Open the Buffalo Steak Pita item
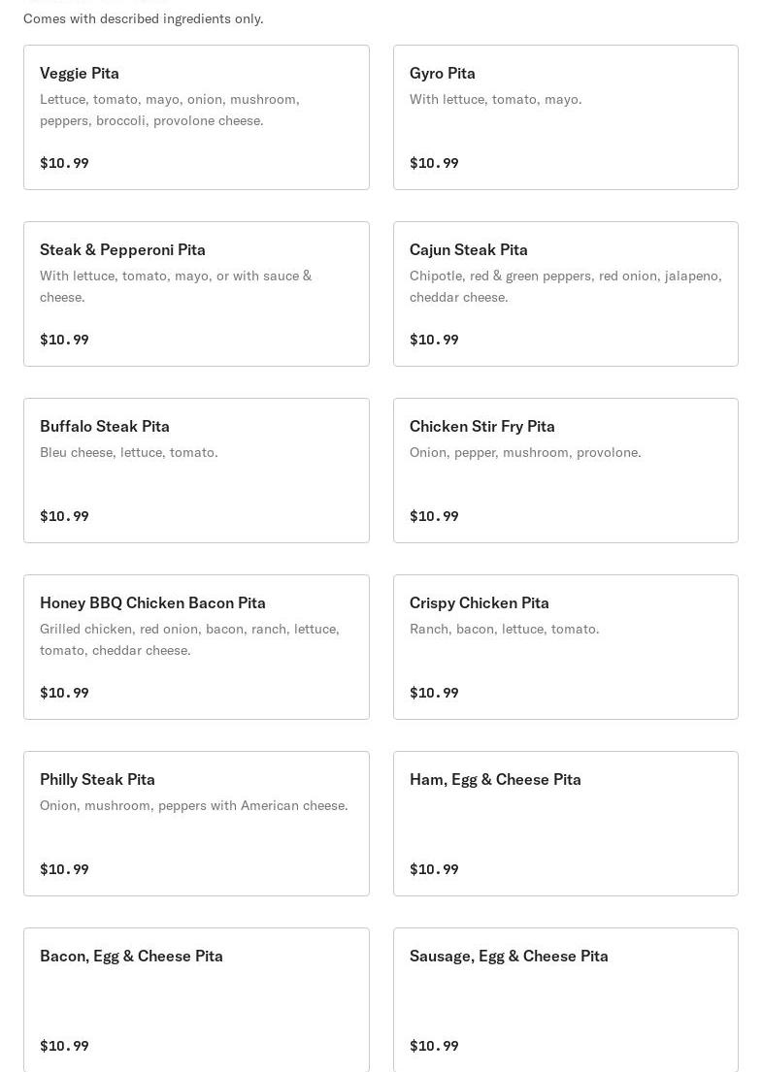 click(x=196, y=471)
